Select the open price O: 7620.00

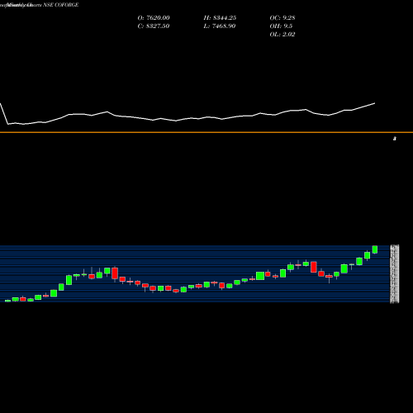click(x=154, y=18)
